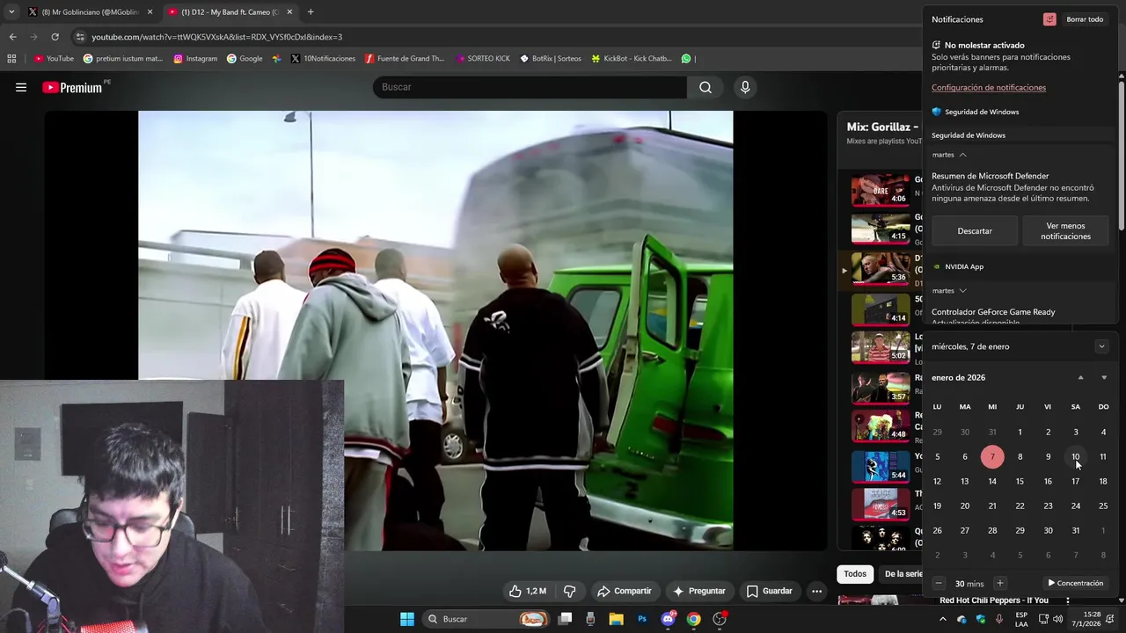
Task: Like the video with thumbs-up 1,2 M
Action: click(527, 591)
